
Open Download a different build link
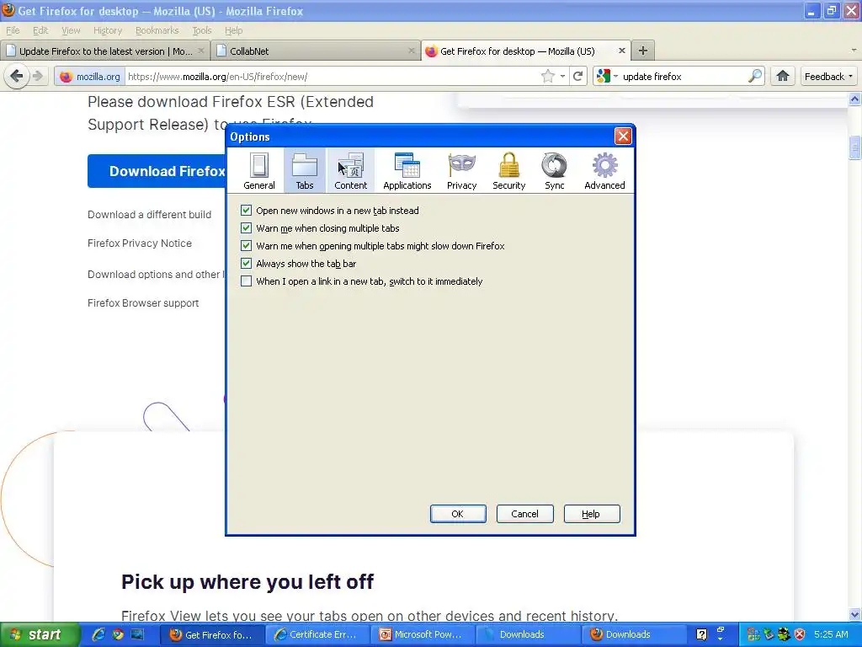pyautogui.click(x=150, y=215)
